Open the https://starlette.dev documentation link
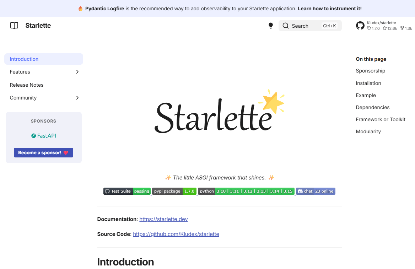Screen dimensions: 415x269 (163, 219)
